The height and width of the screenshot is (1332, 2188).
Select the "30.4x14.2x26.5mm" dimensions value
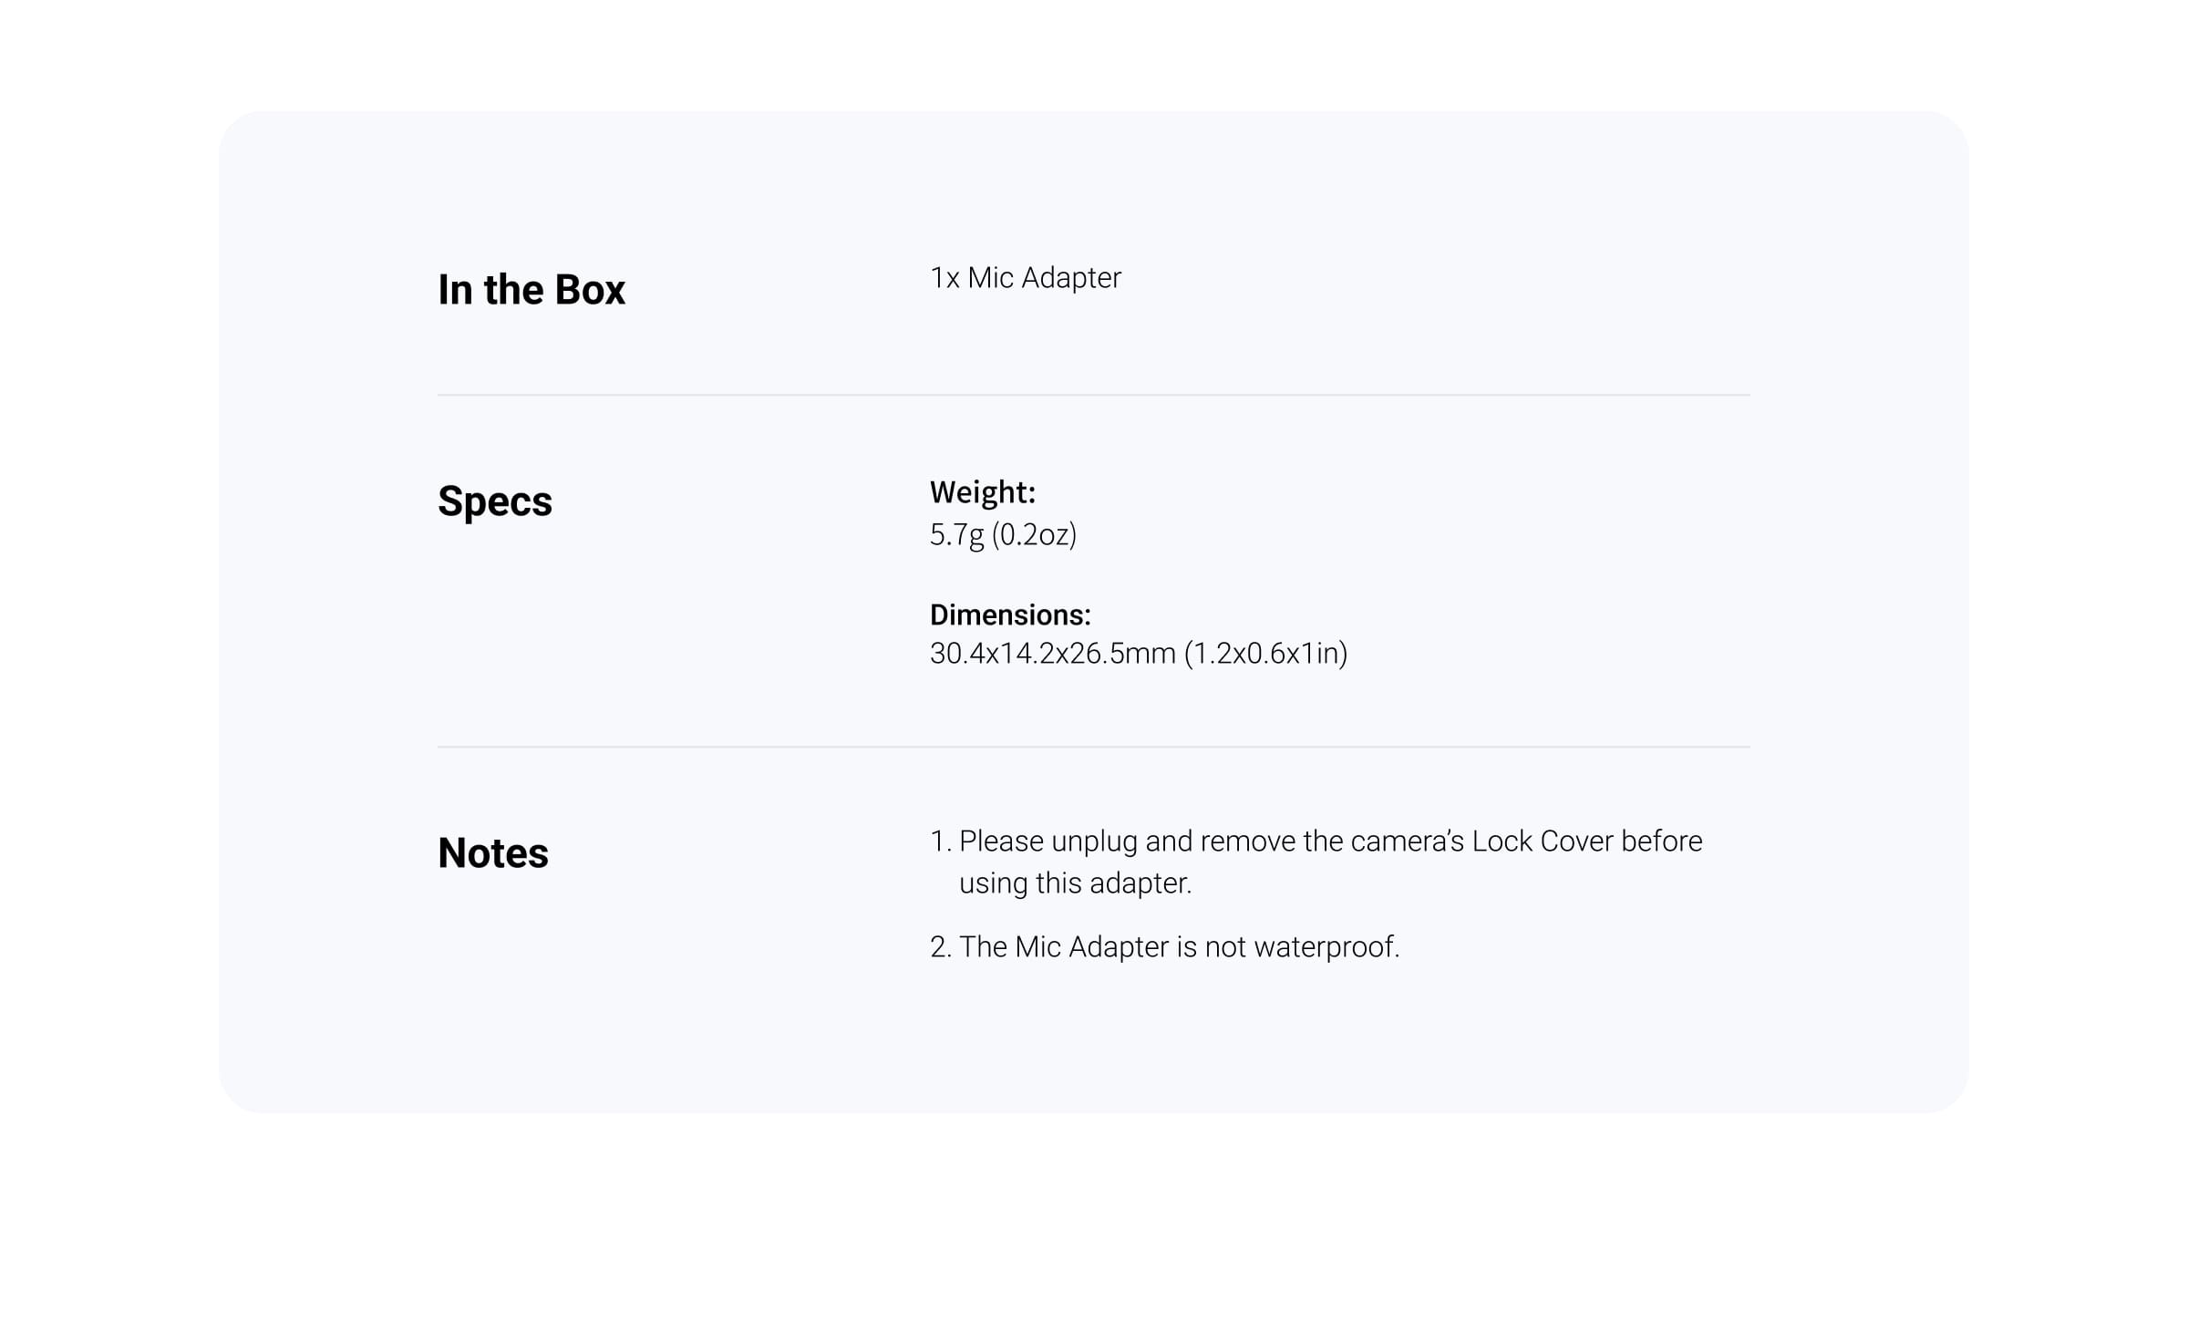(1052, 654)
